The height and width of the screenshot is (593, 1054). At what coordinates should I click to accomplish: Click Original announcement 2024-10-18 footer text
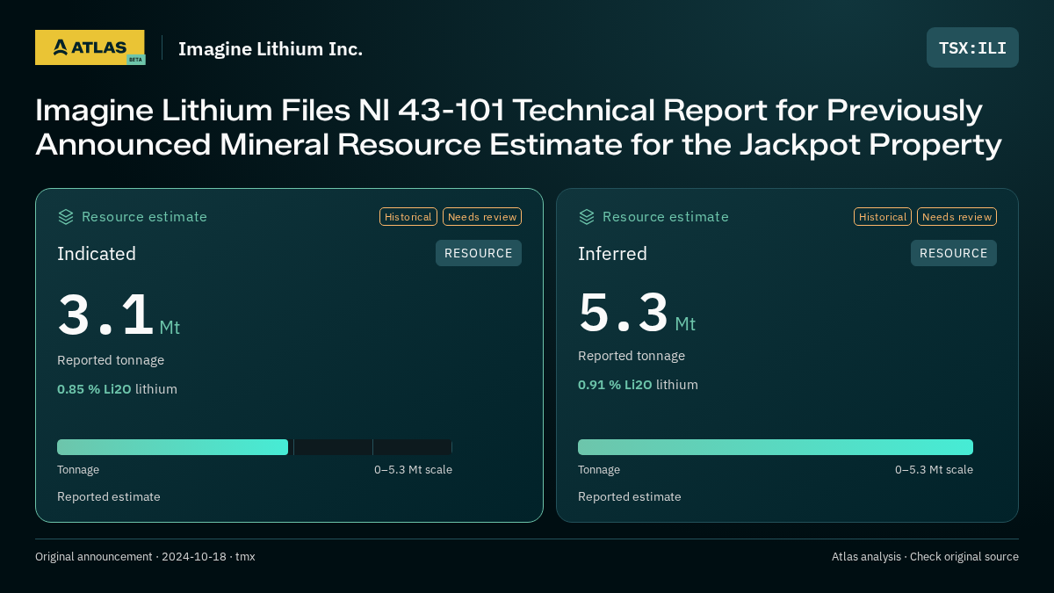coord(145,557)
